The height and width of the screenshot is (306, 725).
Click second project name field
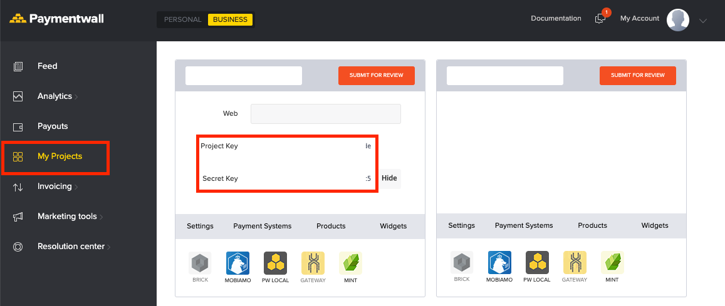coord(505,76)
